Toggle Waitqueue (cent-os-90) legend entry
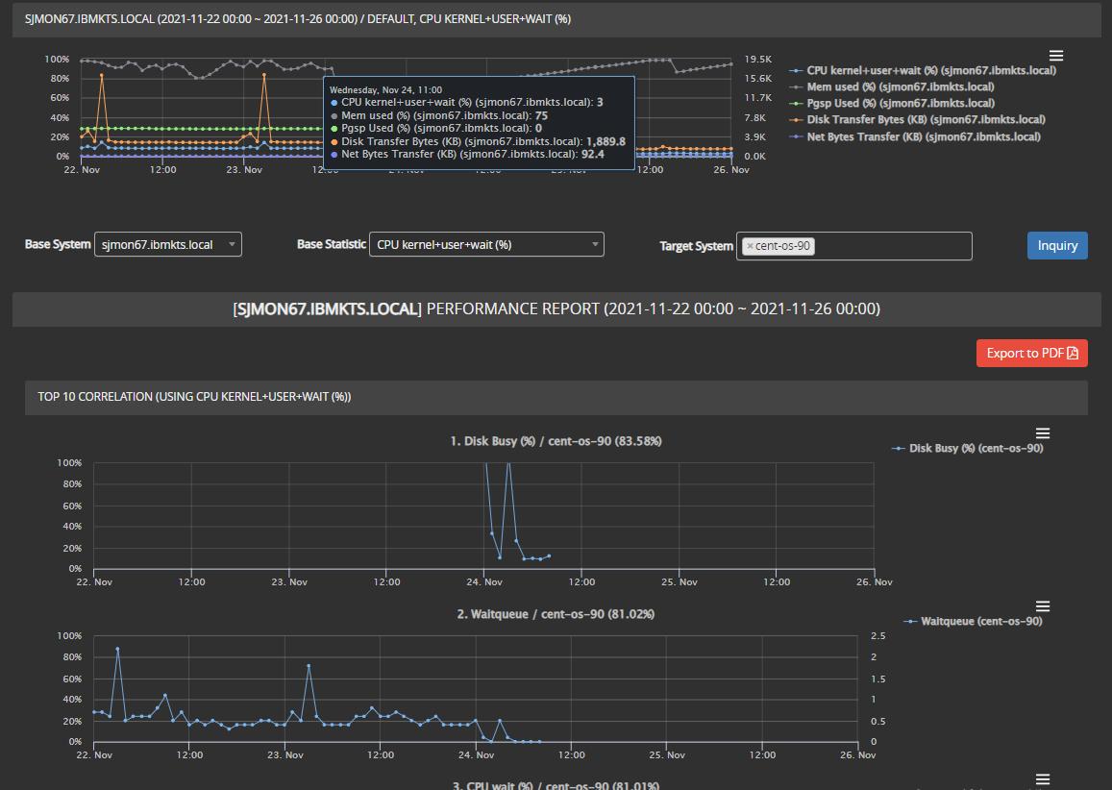The image size is (1112, 790). pos(980,621)
